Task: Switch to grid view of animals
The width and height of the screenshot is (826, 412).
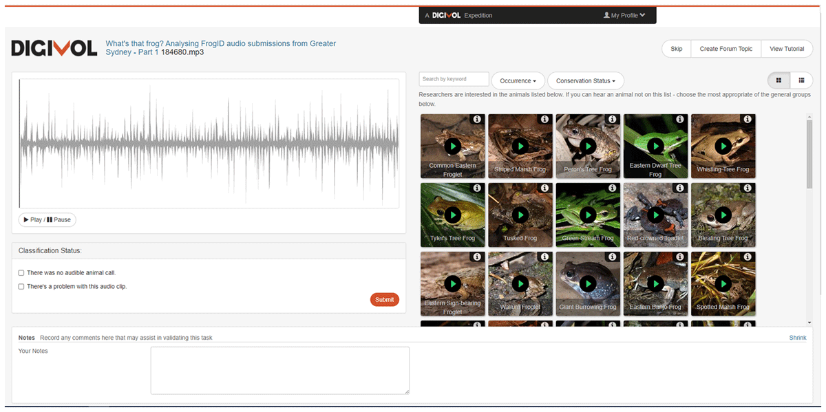Action: coord(779,80)
